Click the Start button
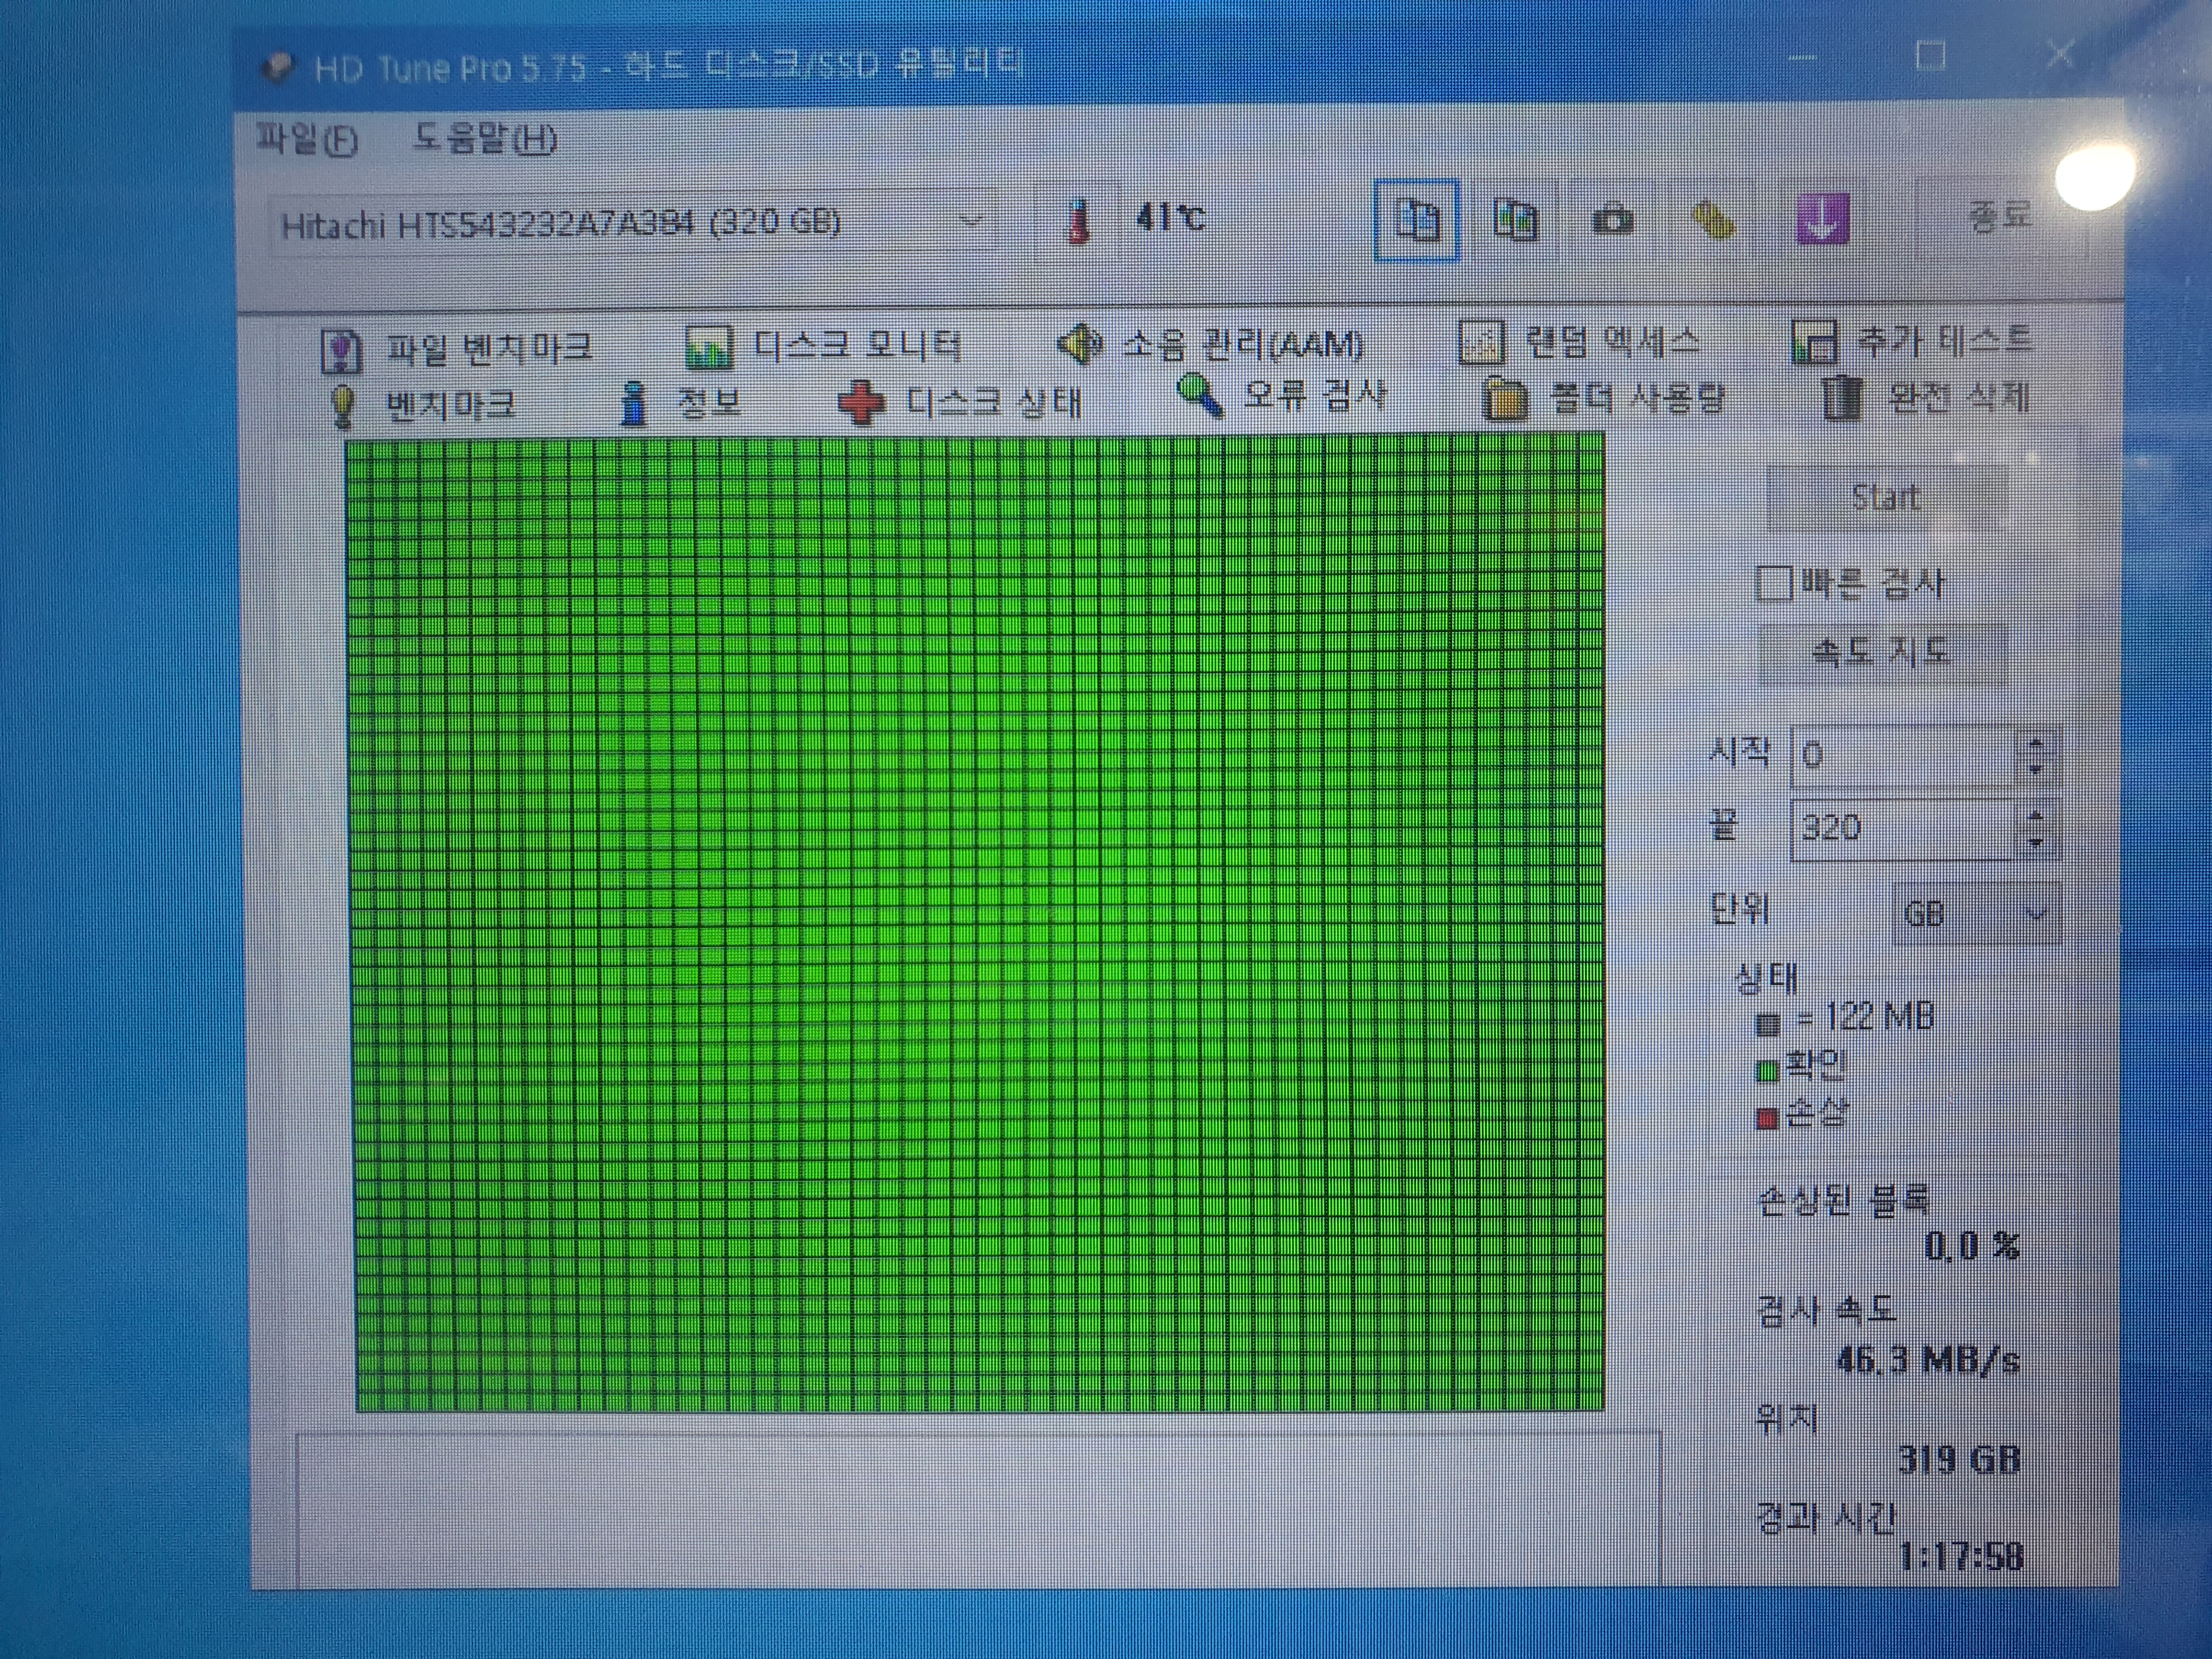The width and height of the screenshot is (2212, 1659). [1886, 497]
